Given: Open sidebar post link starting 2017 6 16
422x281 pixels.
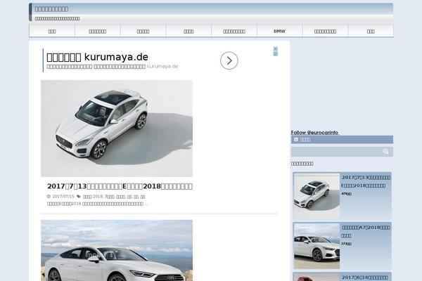Looking at the screenshot, I should (x=365, y=277).
